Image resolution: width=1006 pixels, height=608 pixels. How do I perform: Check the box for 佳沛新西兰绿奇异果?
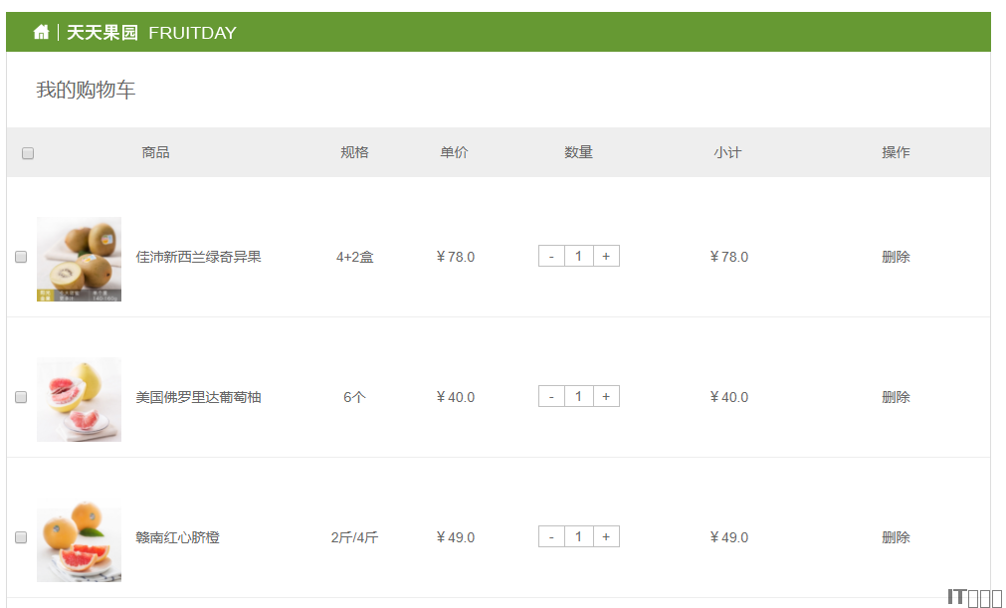tap(21, 257)
